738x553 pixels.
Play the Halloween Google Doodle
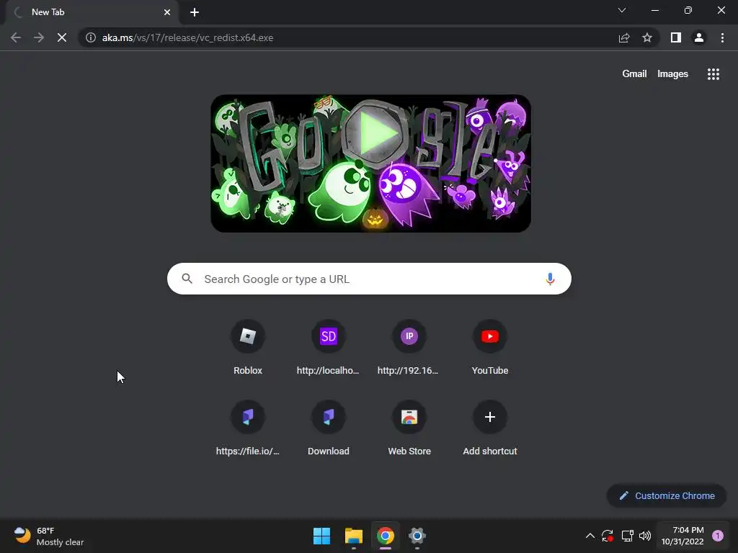click(375, 135)
